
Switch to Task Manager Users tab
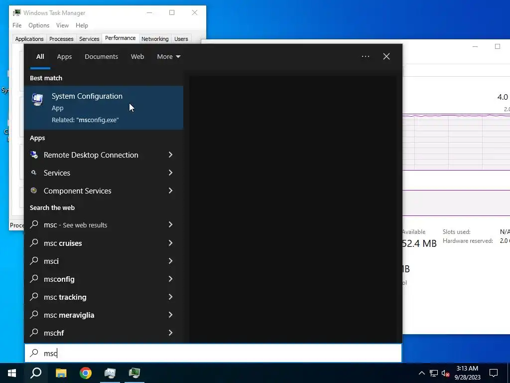pos(181,39)
